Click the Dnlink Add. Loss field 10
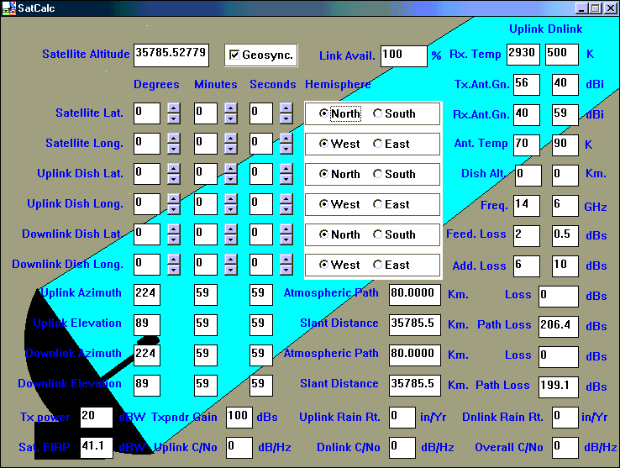The height and width of the screenshot is (468, 620). (x=565, y=266)
